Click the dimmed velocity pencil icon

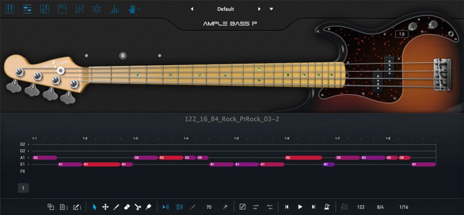pyautogui.click(x=192, y=207)
